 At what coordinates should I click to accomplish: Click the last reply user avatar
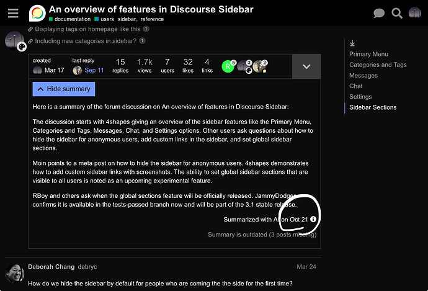pos(78,71)
